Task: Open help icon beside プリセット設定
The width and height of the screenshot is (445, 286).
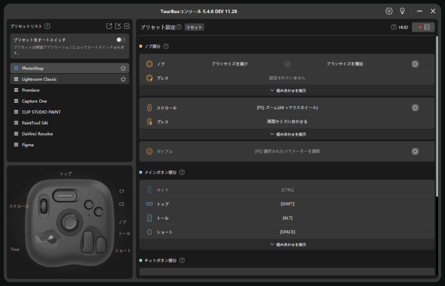Action: 179,27
